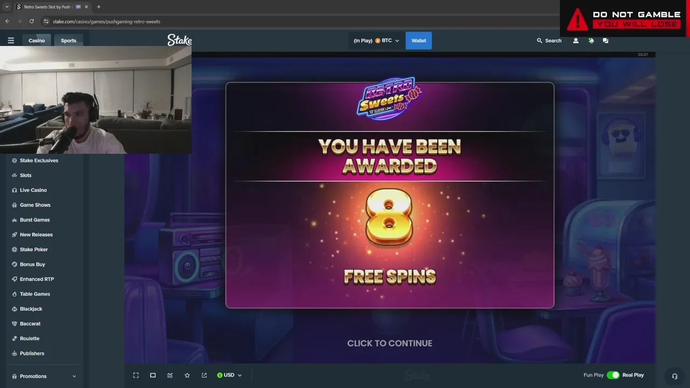Expand the BTC currency balance dropdown
The height and width of the screenshot is (388, 690).
pos(376,40)
